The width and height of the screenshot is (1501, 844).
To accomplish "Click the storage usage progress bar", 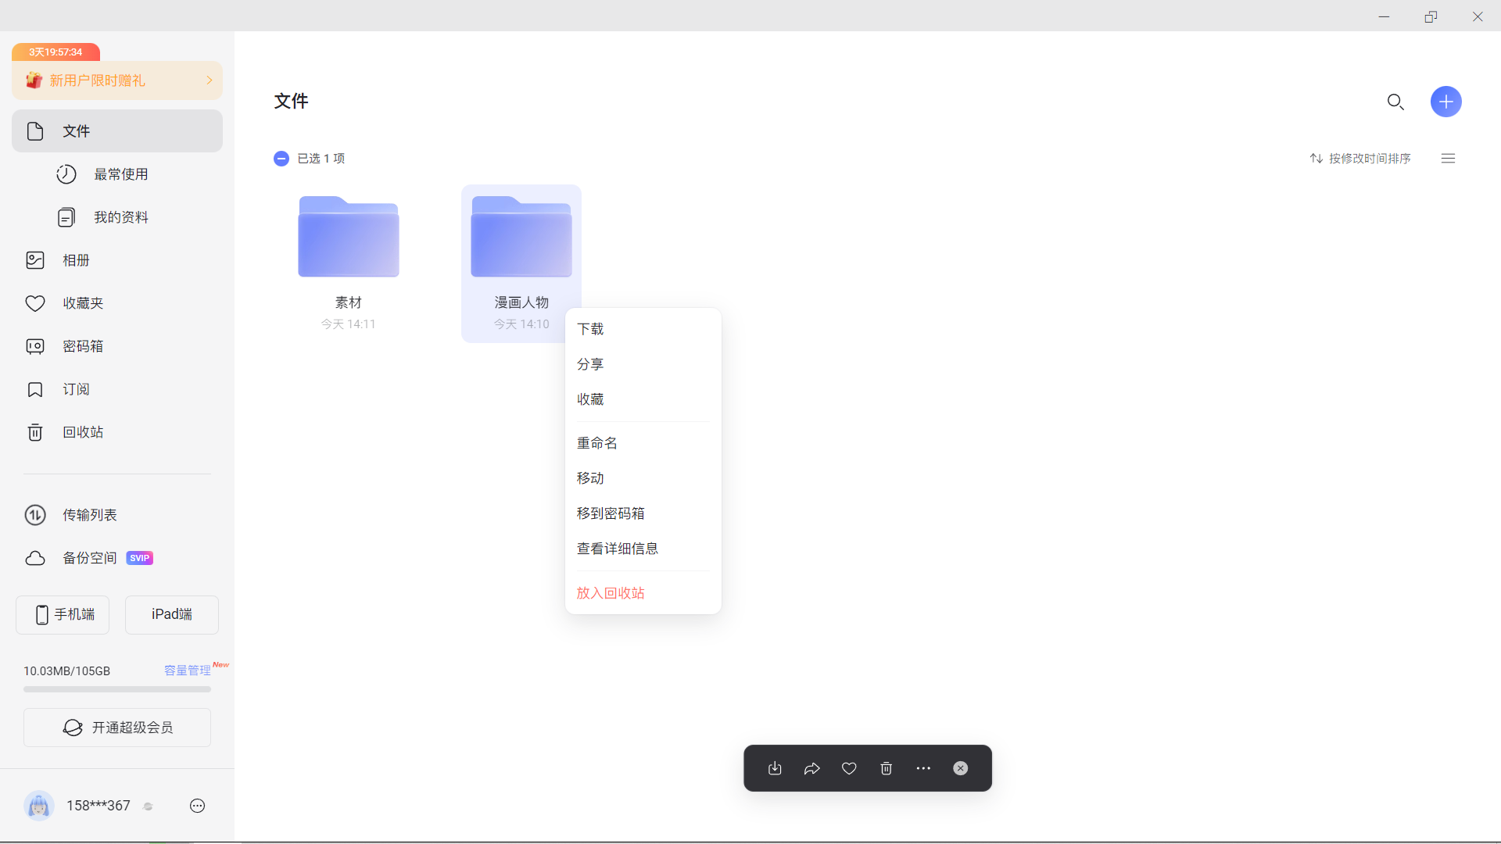I will pos(117,689).
